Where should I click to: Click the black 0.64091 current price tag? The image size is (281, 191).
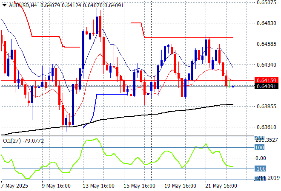pos(267,86)
